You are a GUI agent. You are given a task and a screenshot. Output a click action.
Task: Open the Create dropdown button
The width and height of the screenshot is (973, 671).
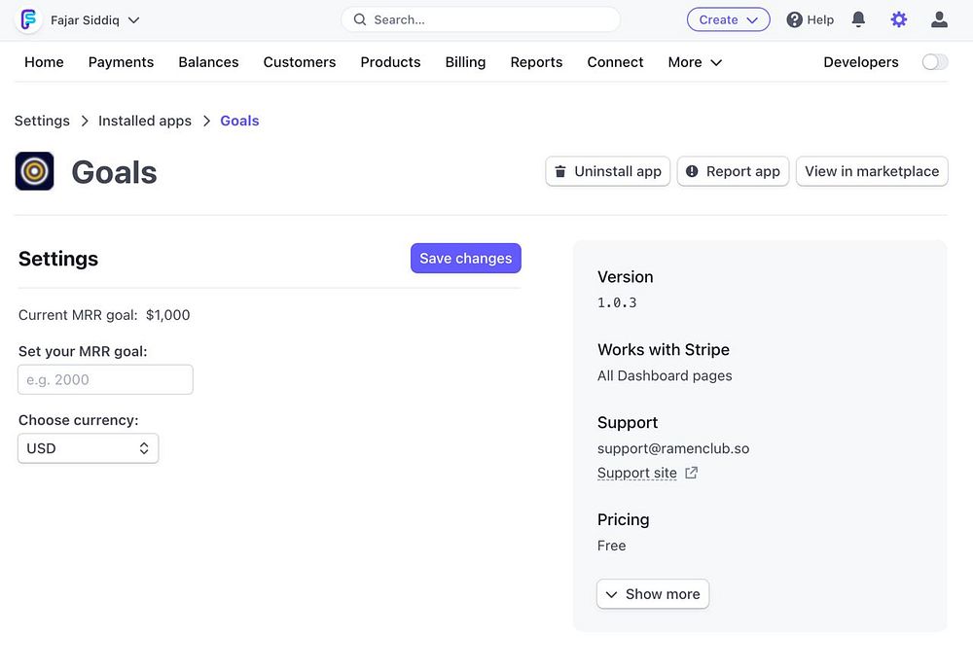click(x=728, y=19)
